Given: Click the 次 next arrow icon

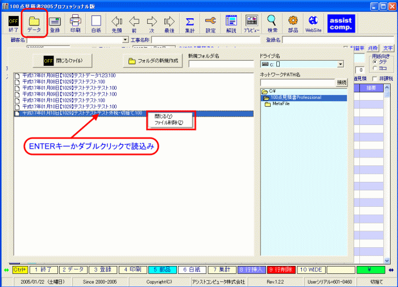Looking at the screenshot, I should tap(152, 24).
